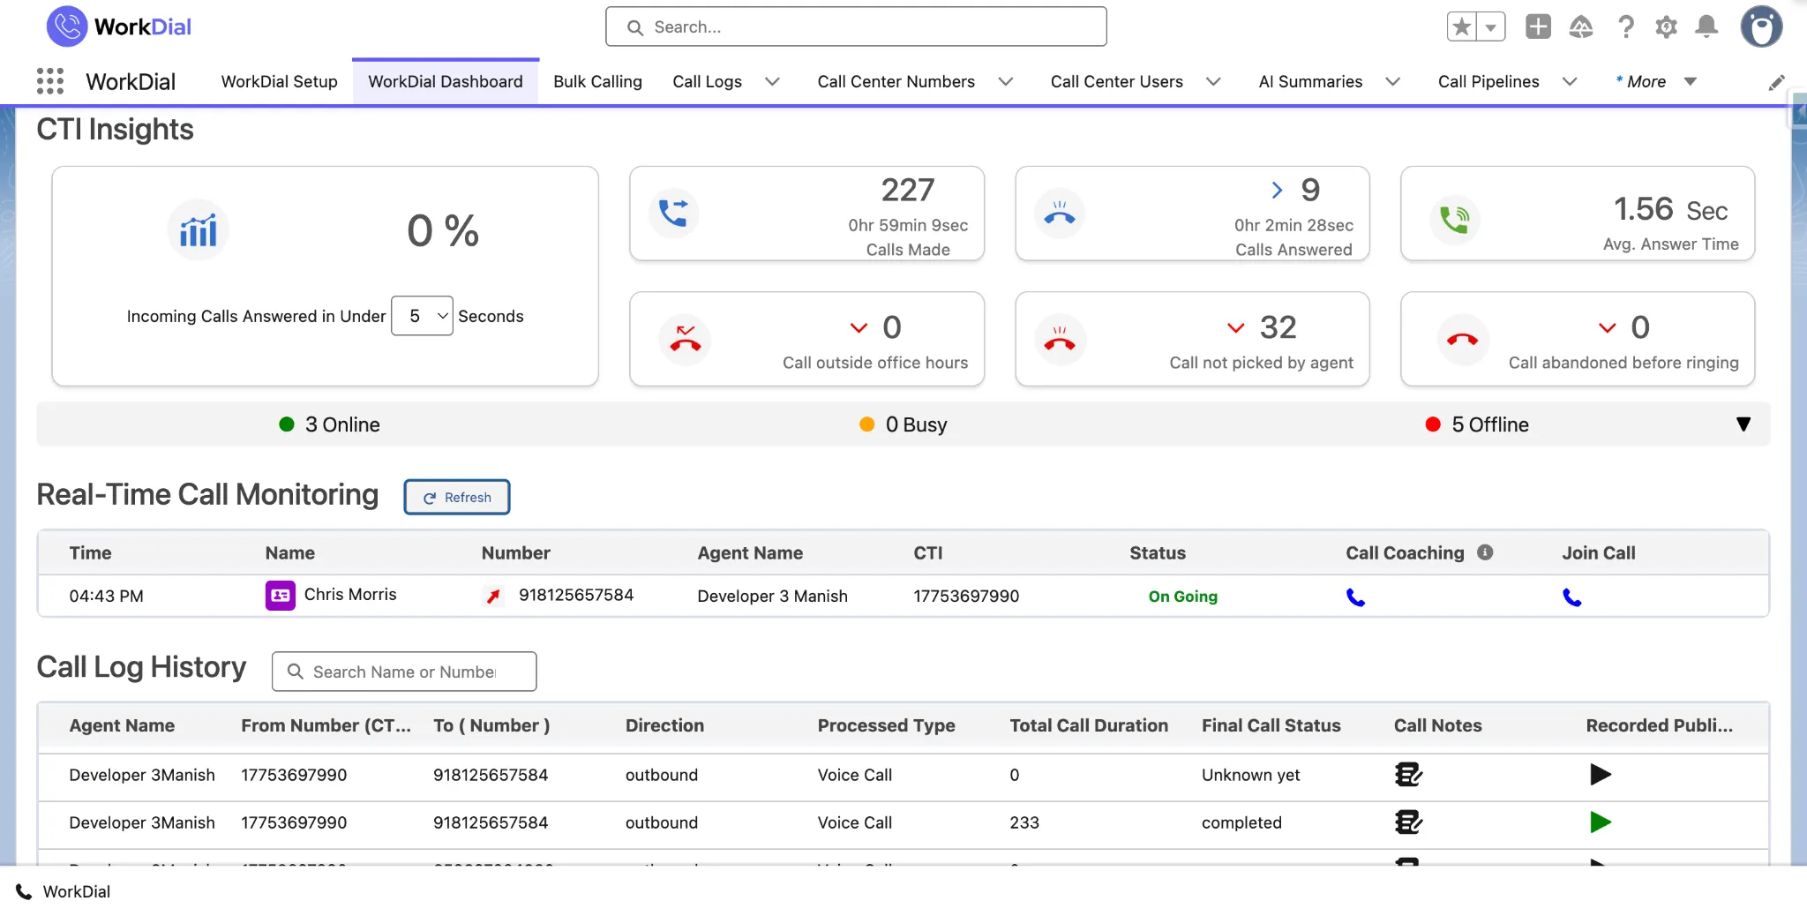Play the recording of the completed call
Image resolution: width=1807 pixels, height=916 pixels.
(1600, 822)
